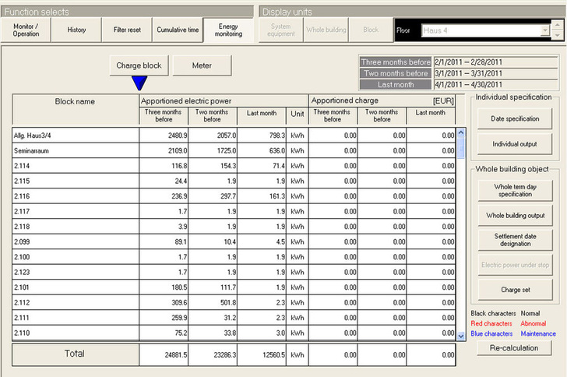Open Date specification settings
Screen dimensions: 567x377
[x=514, y=118]
